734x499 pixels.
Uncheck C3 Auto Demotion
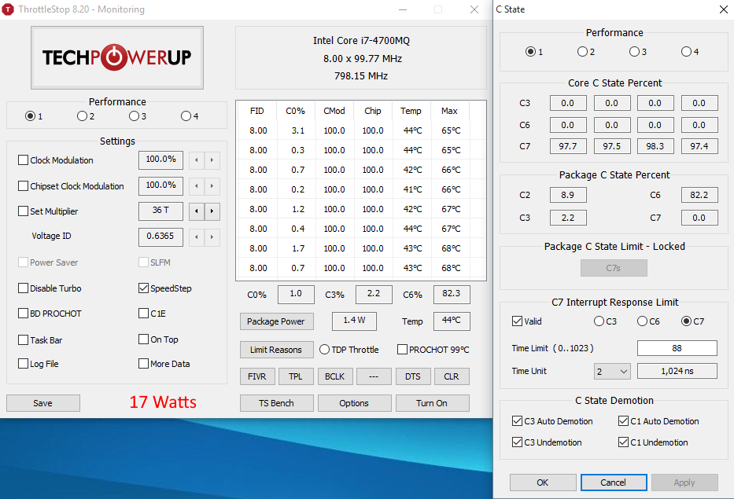click(518, 421)
